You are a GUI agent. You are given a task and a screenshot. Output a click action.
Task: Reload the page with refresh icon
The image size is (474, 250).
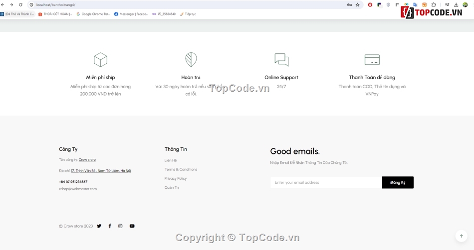(x=20, y=5)
